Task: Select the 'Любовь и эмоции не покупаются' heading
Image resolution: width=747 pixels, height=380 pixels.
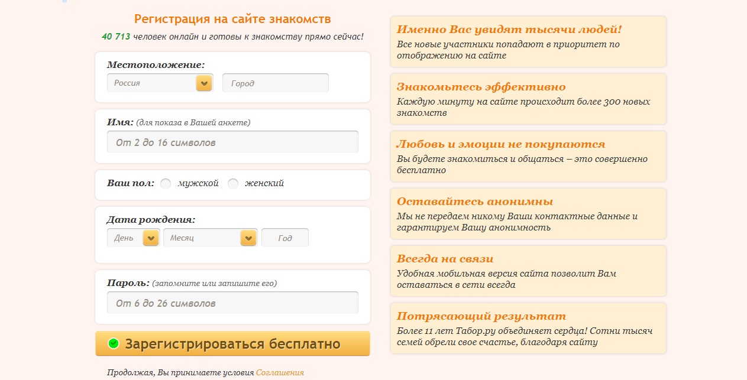Action: coord(500,144)
